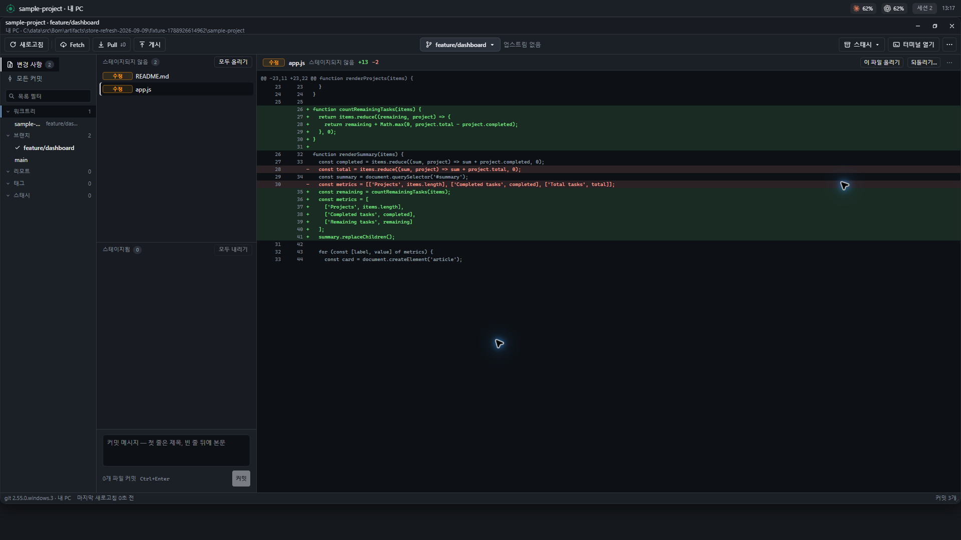This screenshot has height=540, width=961.
Task: Pull changes using the Pull button
Action: (112, 44)
